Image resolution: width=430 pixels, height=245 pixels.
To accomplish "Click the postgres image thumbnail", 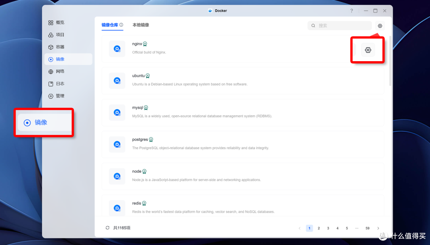I will point(117,145).
